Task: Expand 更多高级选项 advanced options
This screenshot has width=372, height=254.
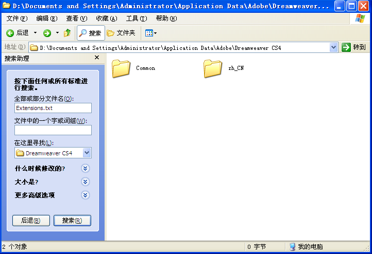Action: click(x=86, y=195)
